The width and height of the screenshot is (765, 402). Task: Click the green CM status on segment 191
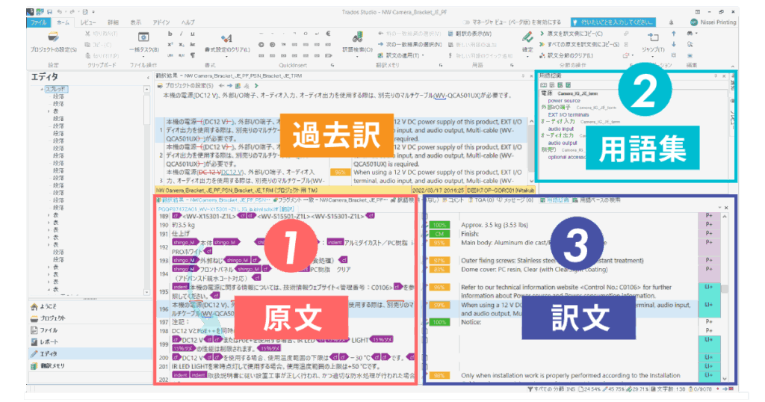click(439, 234)
